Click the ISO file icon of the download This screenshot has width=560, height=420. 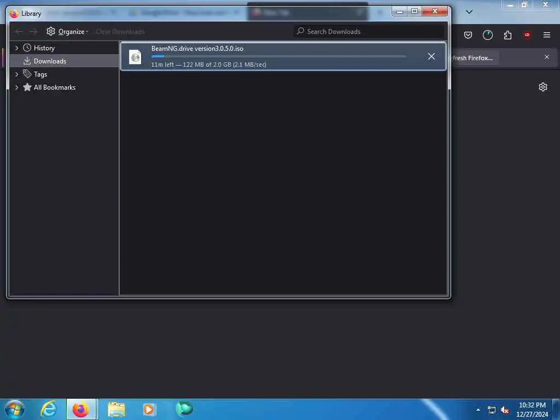pos(135,57)
